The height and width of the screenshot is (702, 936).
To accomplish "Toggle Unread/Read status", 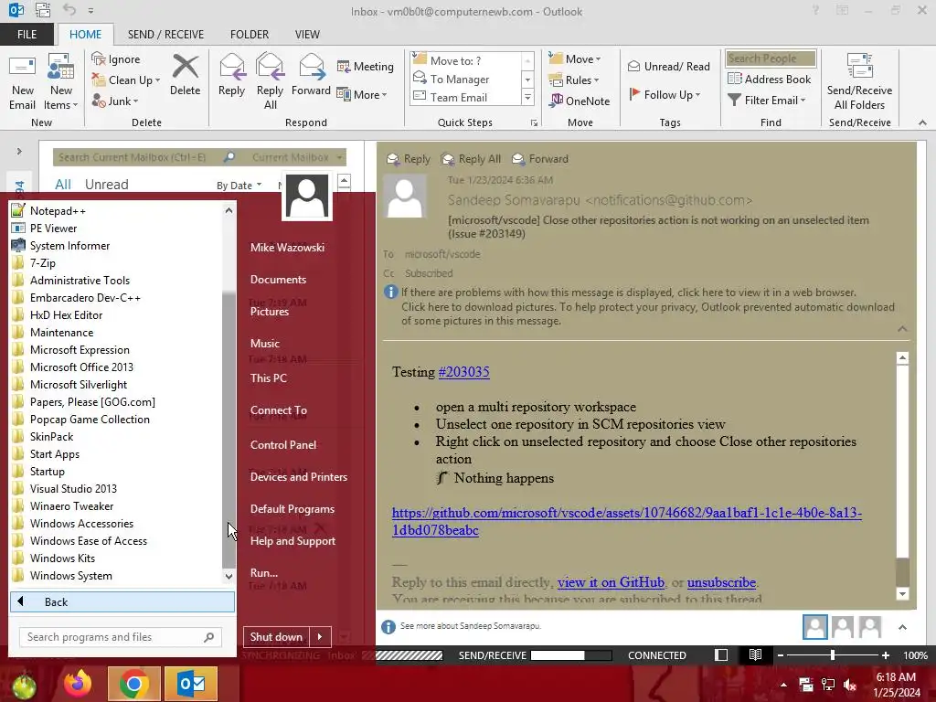I will 669,66.
